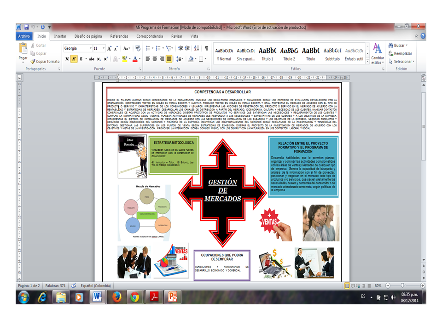Toggle italic (K) formatting
Image resolution: width=442 pixels, height=331 pixels.
point(74,59)
